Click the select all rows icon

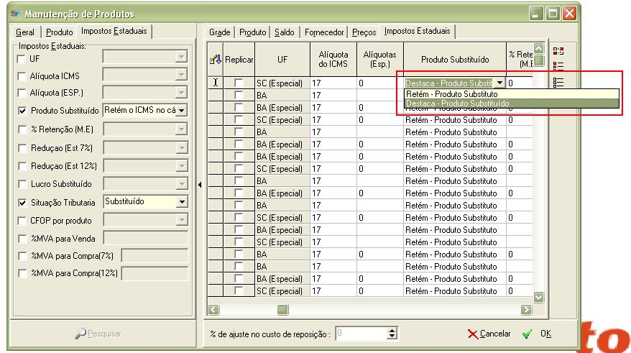558,66
